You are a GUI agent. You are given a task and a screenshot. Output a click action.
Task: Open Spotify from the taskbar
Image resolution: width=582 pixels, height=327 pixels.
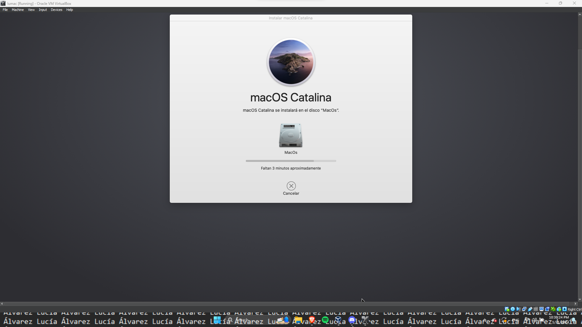coord(325,320)
